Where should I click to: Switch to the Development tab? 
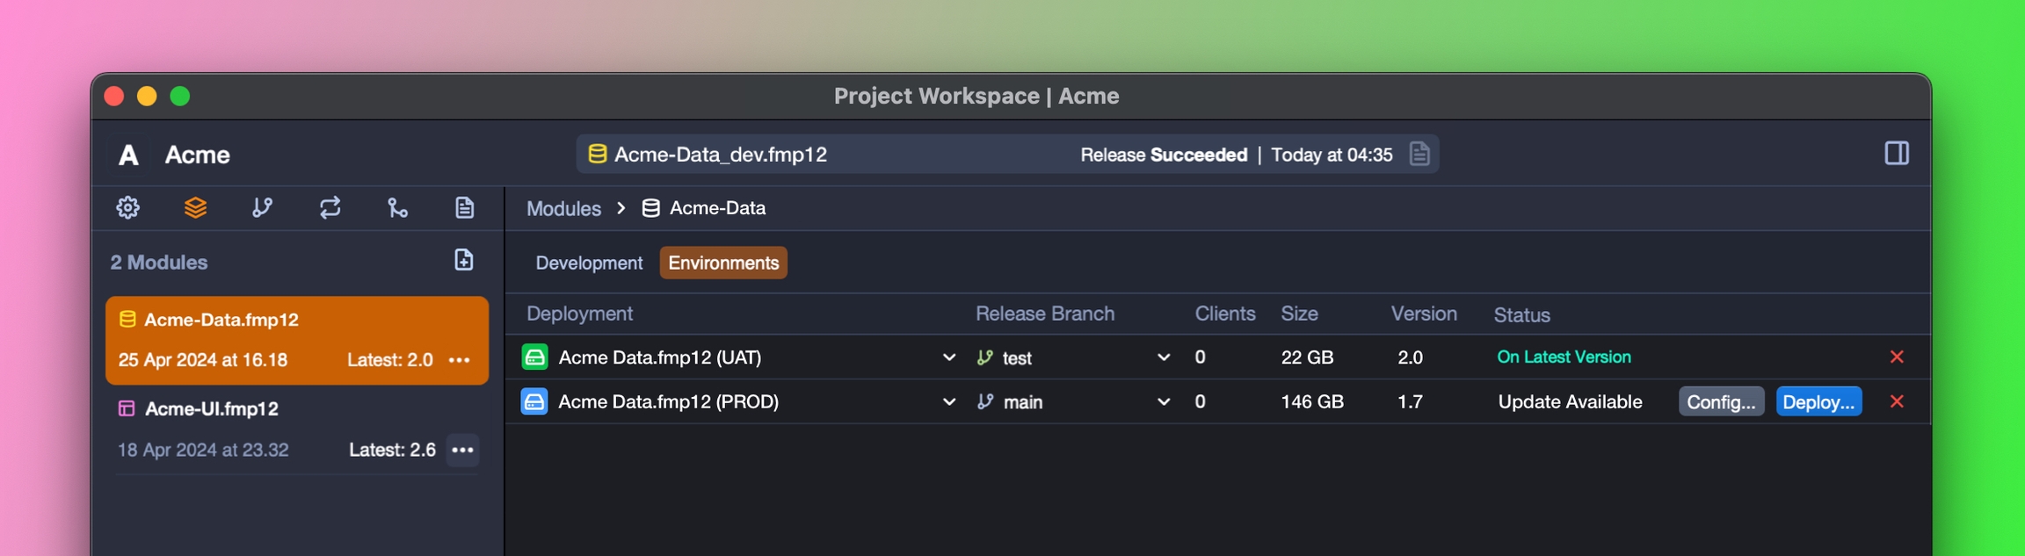click(x=588, y=264)
